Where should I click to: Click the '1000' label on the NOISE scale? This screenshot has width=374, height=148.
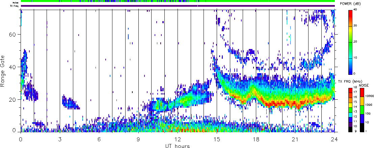click(368, 105)
